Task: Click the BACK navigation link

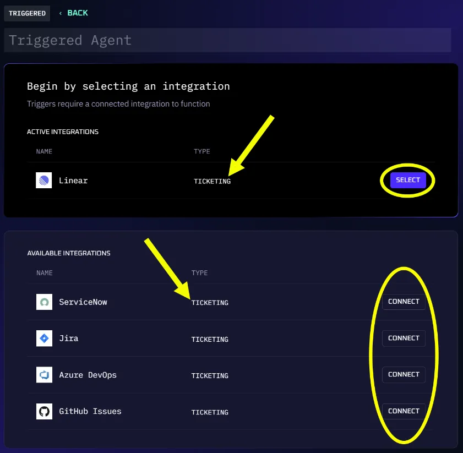Action: 78,13
